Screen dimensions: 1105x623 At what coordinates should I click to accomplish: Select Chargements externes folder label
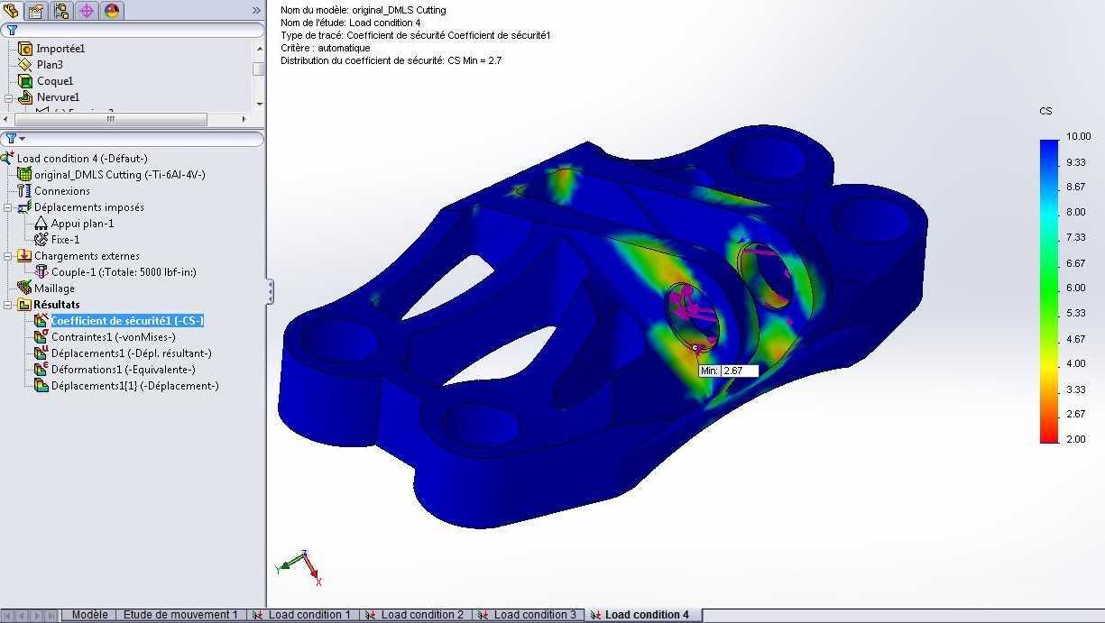coord(87,256)
